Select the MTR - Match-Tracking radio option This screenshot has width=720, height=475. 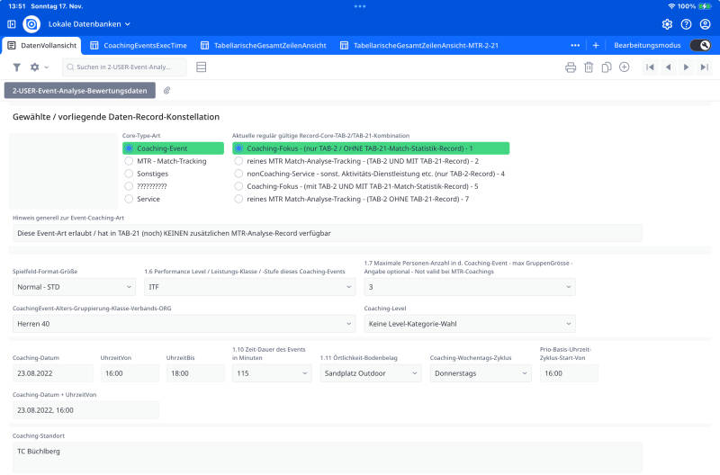pyautogui.click(x=130, y=161)
